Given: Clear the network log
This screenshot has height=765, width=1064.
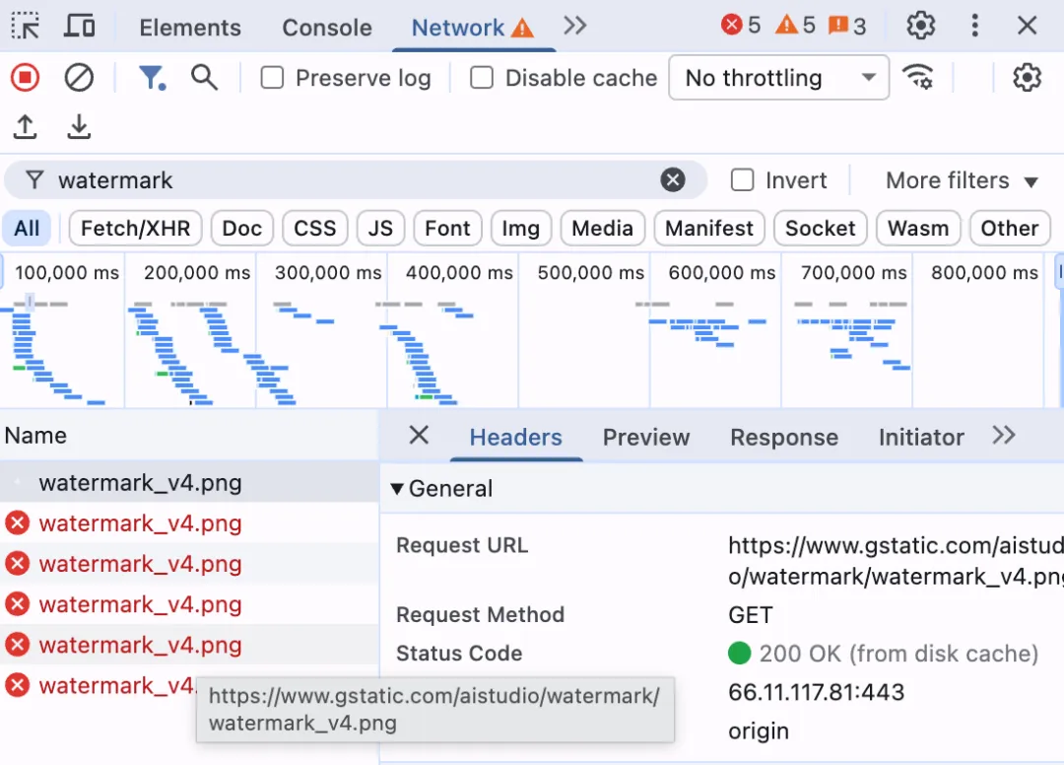Looking at the screenshot, I should point(79,77).
